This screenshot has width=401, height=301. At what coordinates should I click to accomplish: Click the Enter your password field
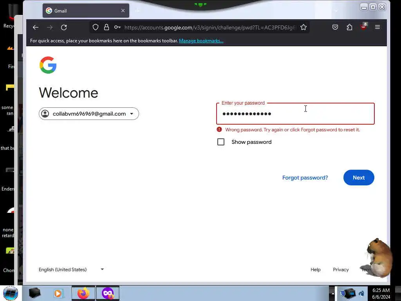[295, 114]
